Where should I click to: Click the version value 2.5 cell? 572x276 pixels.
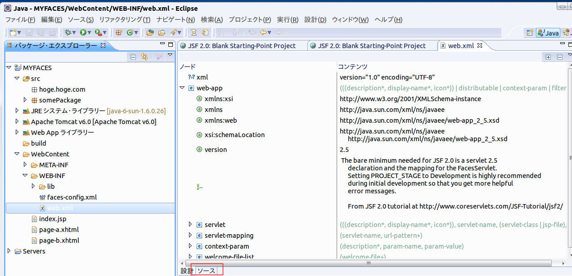click(x=344, y=150)
